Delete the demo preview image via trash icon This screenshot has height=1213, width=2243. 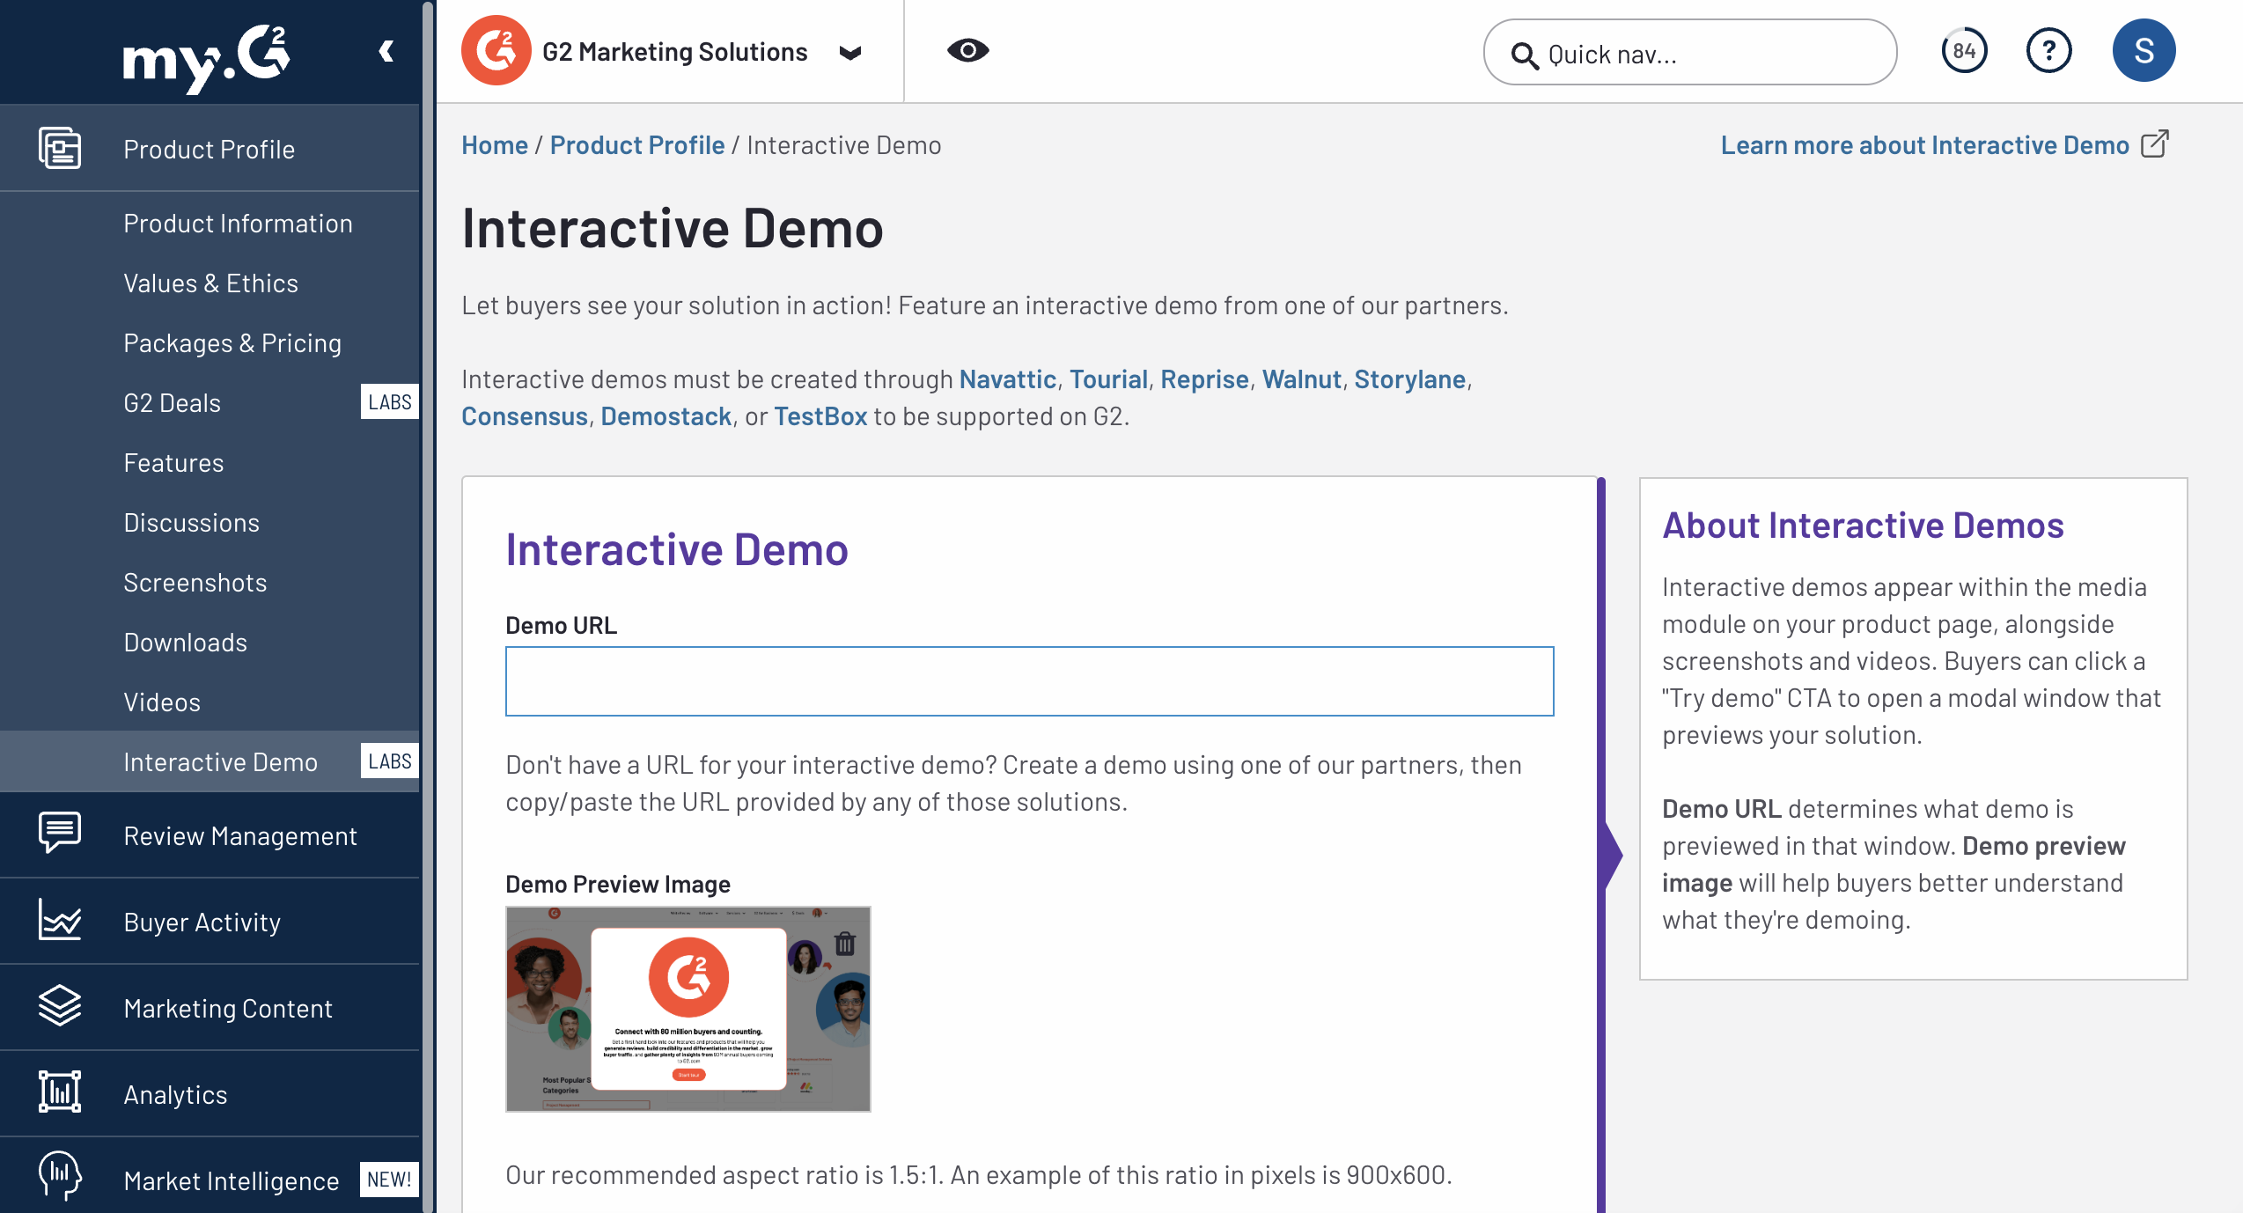pos(844,944)
